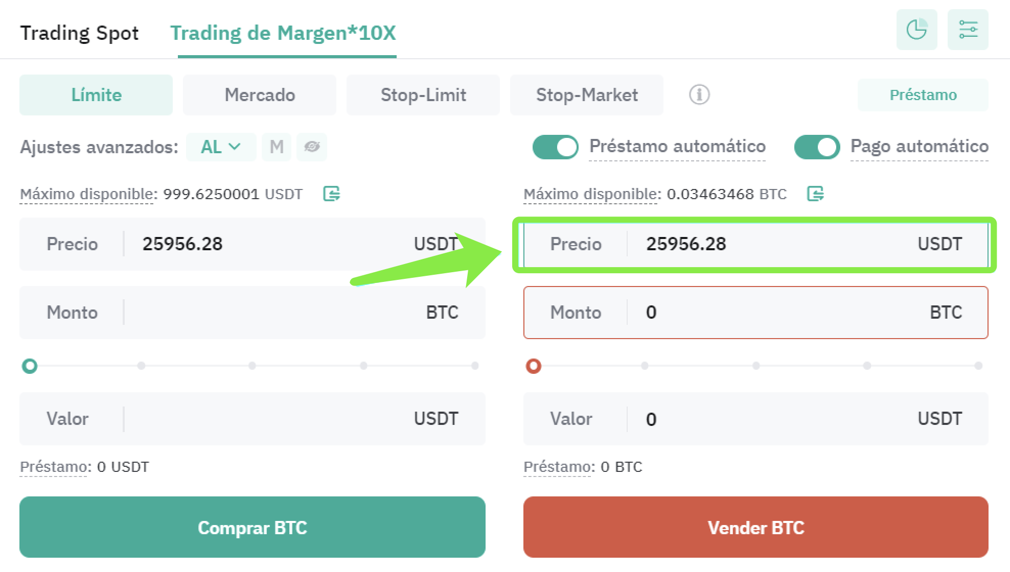Disable the Pago automático switch
The height and width of the screenshot is (572, 1010).
[817, 147]
